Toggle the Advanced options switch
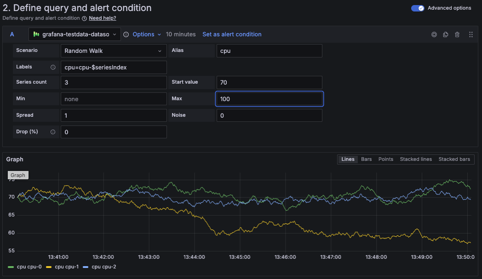Viewport: 482px width, 279px height. pos(418,8)
